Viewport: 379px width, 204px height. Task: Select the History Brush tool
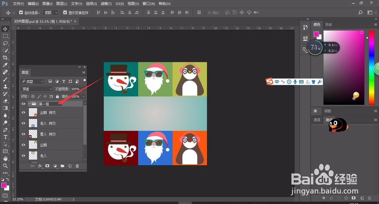point(5,93)
